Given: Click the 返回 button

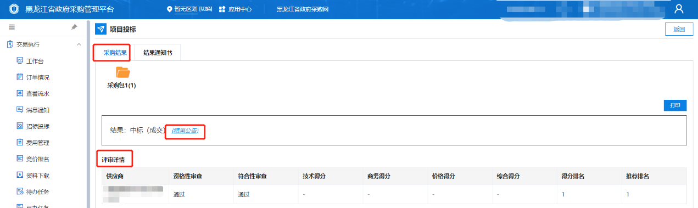Looking at the screenshot, I should (x=679, y=30).
